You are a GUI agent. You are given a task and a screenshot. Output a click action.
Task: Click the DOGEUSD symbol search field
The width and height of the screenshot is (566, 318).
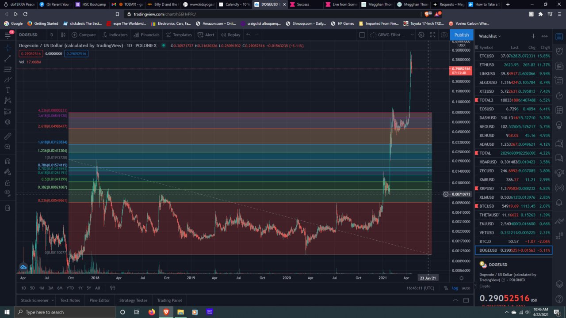coord(28,35)
